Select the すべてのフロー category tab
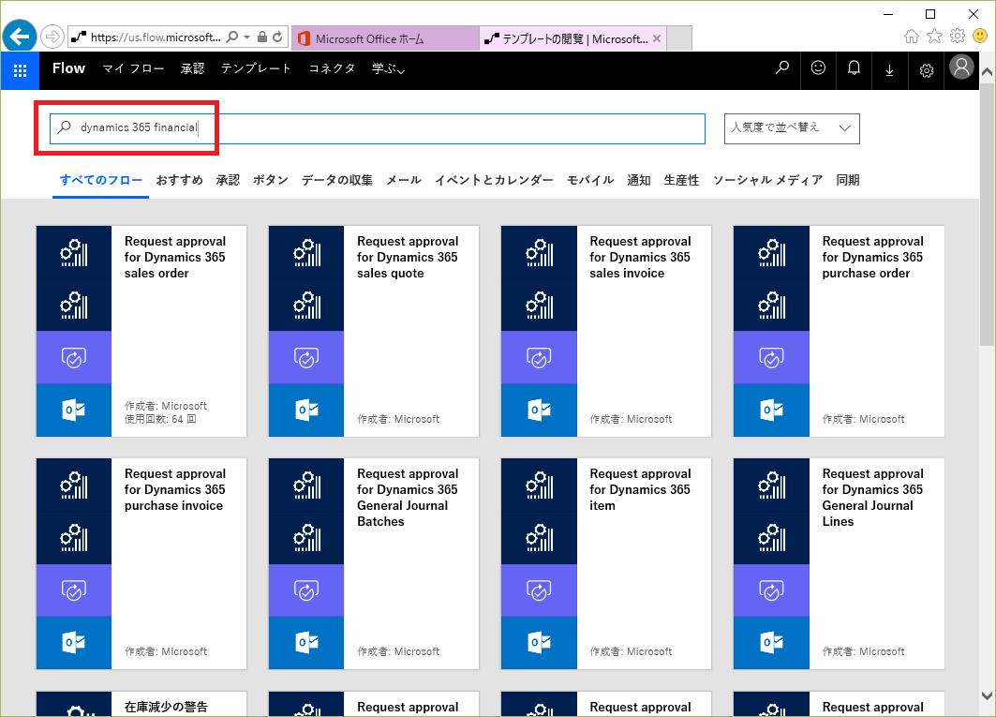 (x=101, y=180)
